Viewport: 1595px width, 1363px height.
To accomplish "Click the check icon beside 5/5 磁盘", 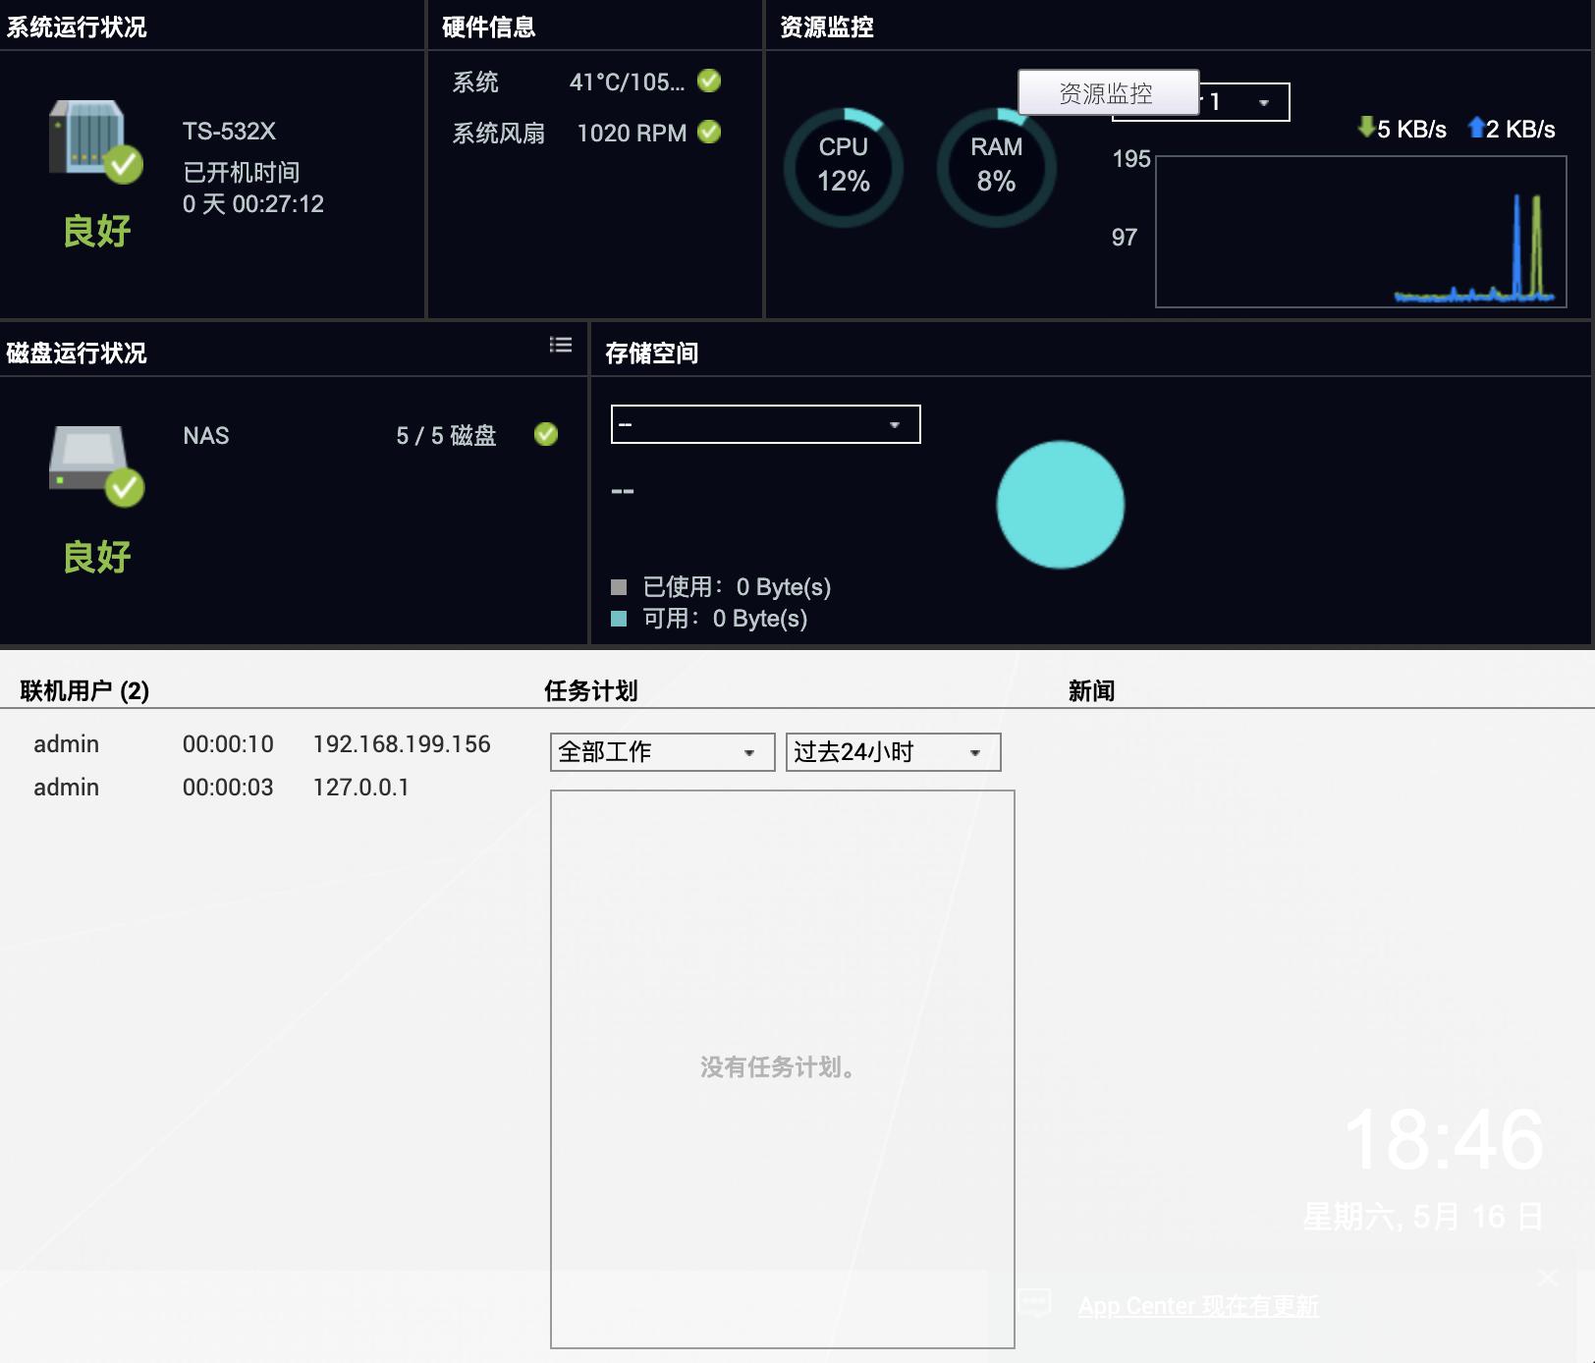I will coord(546,435).
